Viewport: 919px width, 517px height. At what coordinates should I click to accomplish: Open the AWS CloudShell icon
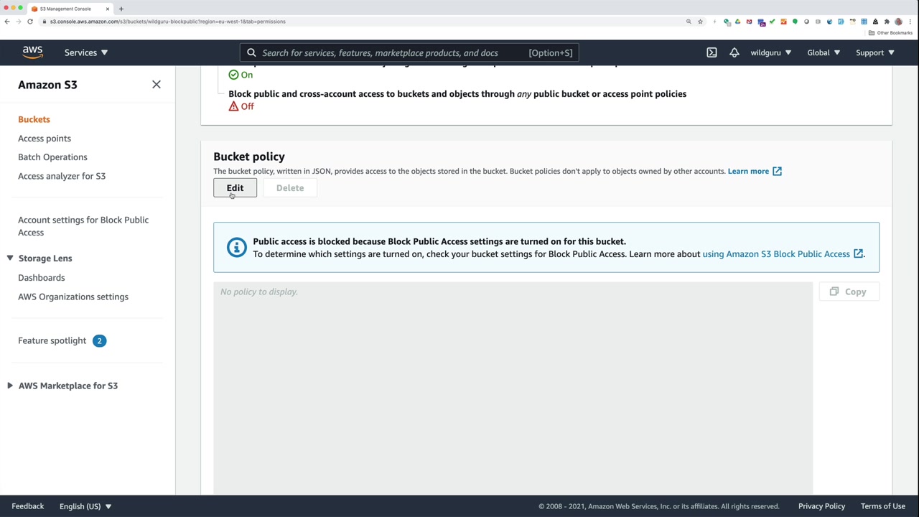[712, 52]
